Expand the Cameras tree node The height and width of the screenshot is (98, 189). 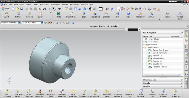pos(144,45)
